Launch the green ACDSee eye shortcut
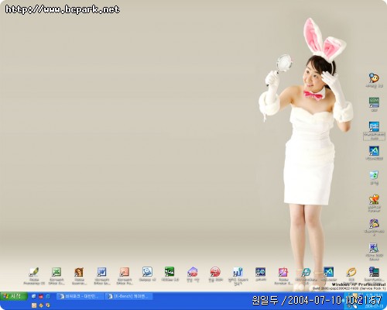 tap(170, 274)
